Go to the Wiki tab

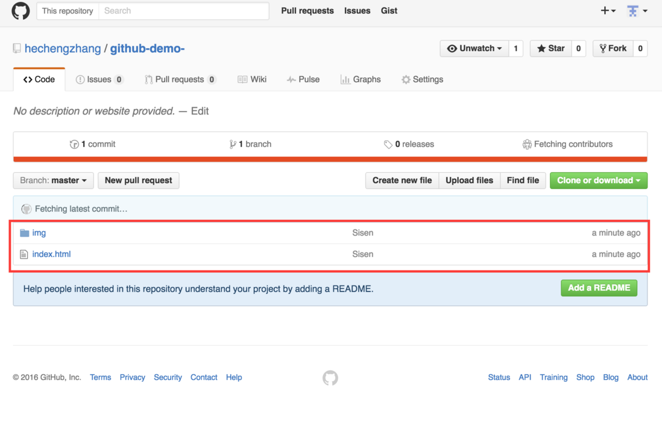(x=252, y=79)
